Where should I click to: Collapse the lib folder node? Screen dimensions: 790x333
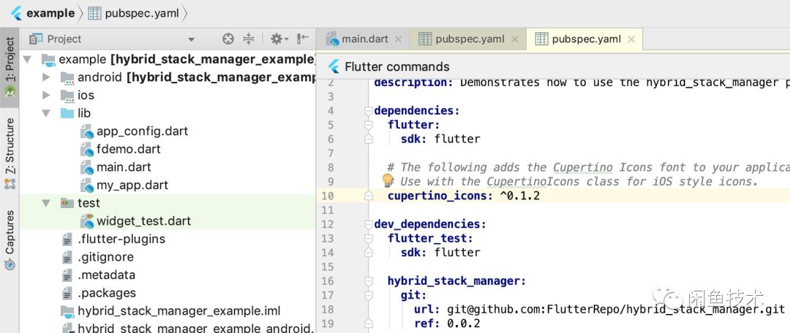coord(46,113)
